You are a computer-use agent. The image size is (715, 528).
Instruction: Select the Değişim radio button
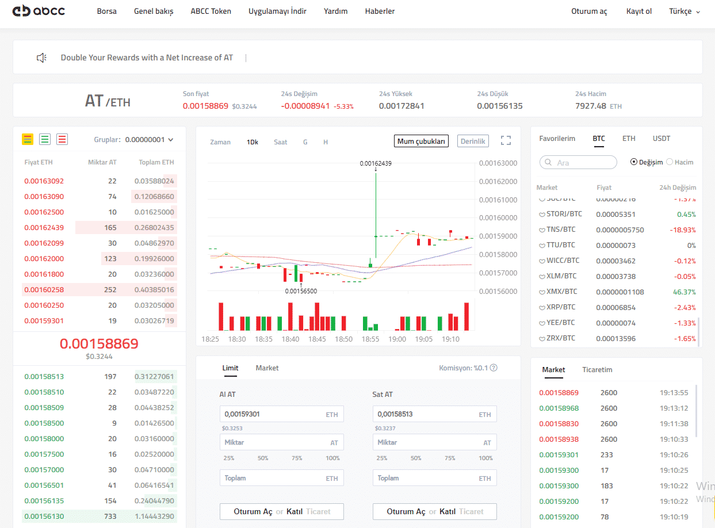pyautogui.click(x=634, y=162)
